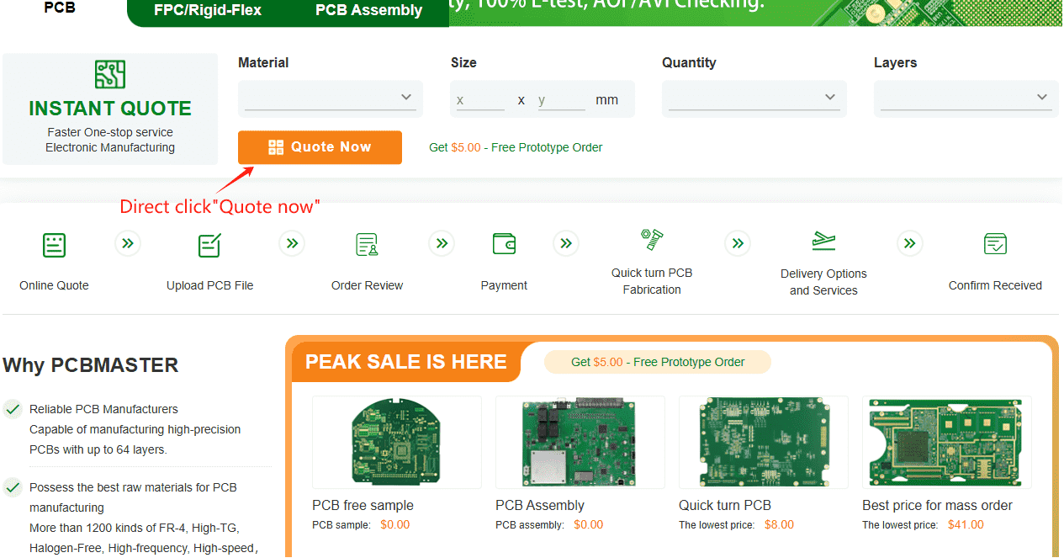Open the PCB free sample thumbnail

397,442
